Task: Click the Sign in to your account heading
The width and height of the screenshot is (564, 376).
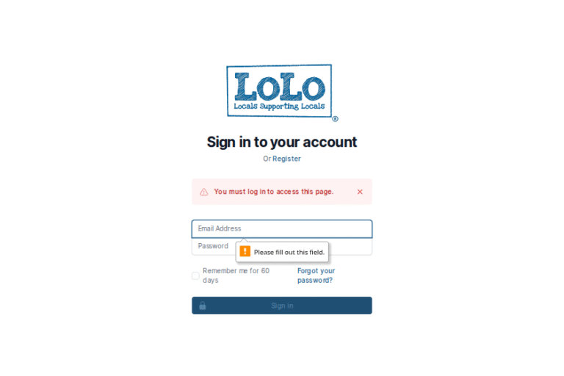Action: (x=282, y=142)
